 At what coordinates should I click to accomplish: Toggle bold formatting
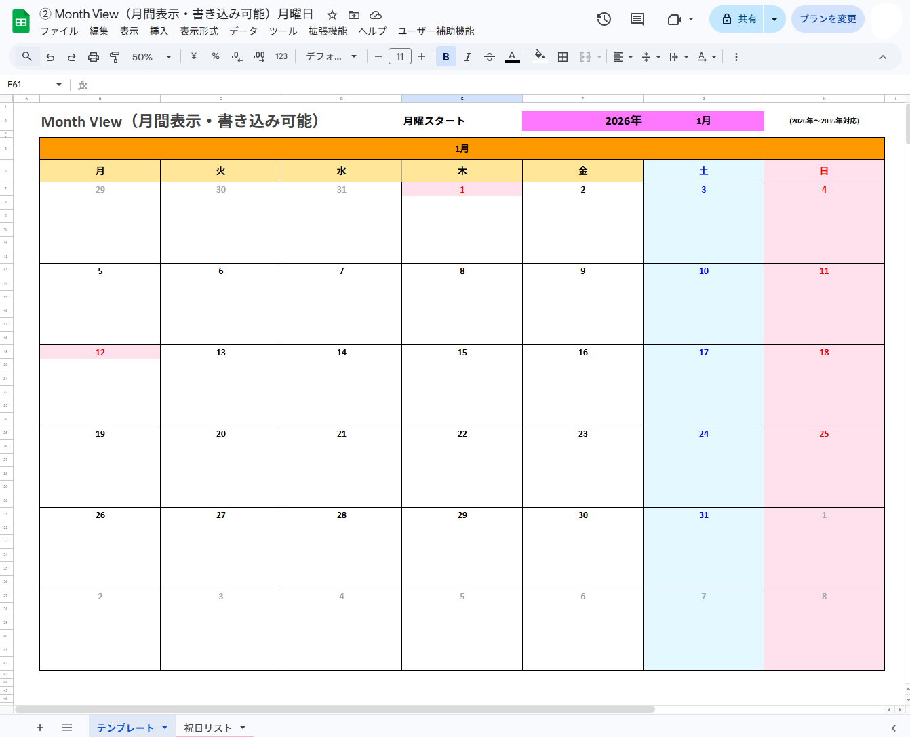point(446,56)
